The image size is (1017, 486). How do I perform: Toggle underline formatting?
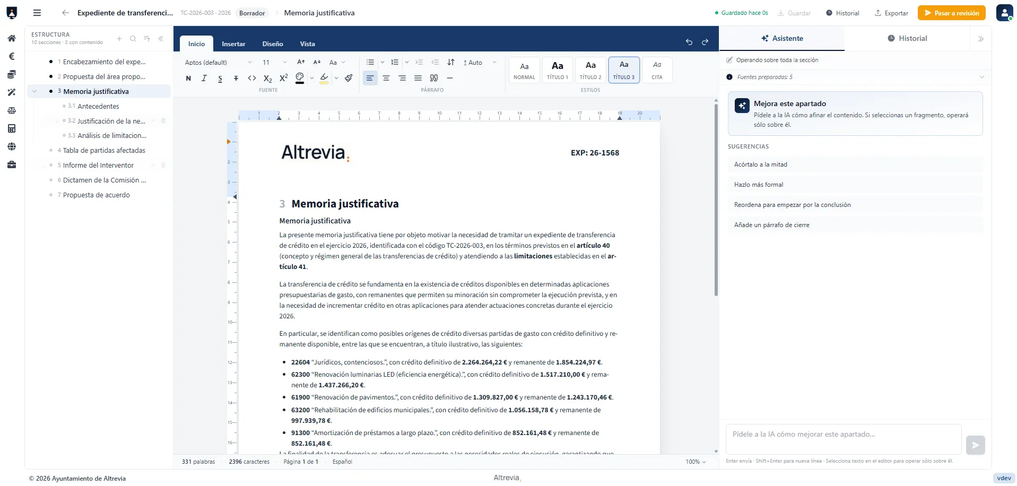pos(220,78)
